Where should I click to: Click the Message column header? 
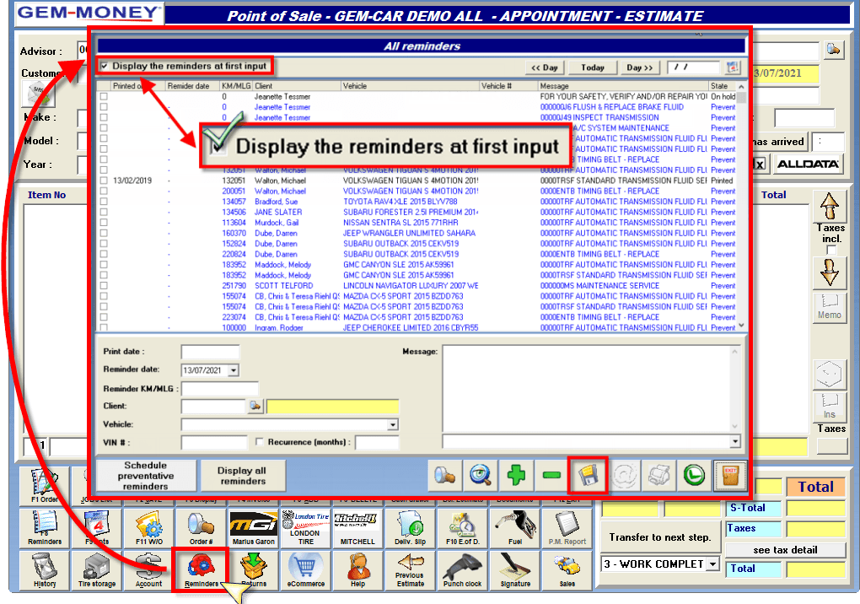[623, 86]
